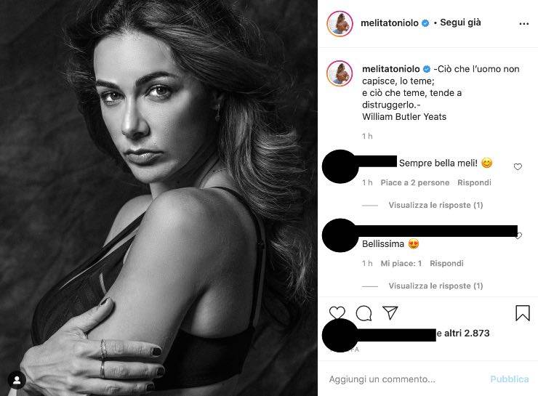Open the caption author's profile avatar
Viewport: 538px width, 396px height.
click(340, 74)
